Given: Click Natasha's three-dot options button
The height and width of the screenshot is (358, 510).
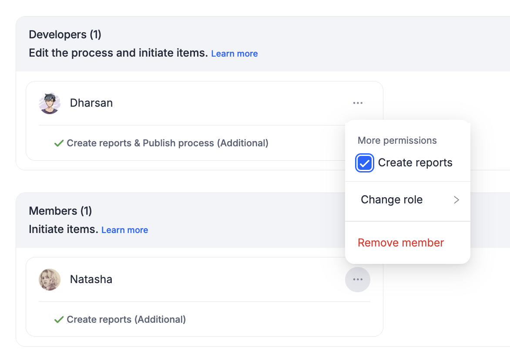Looking at the screenshot, I should [358, 280].
